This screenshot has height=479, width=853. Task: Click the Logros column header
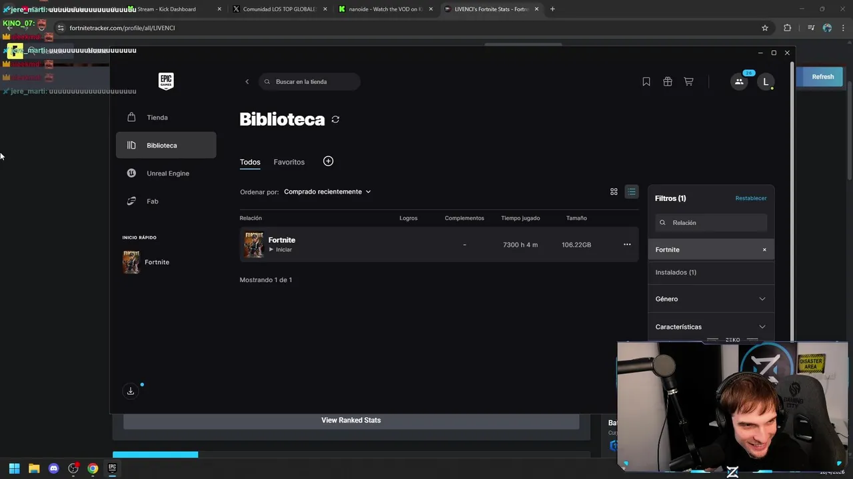point(409,218)
